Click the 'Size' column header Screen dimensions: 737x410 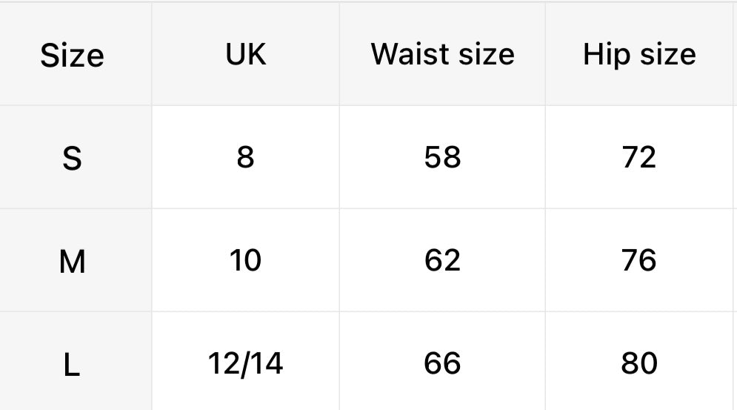(x=72, y=56)
